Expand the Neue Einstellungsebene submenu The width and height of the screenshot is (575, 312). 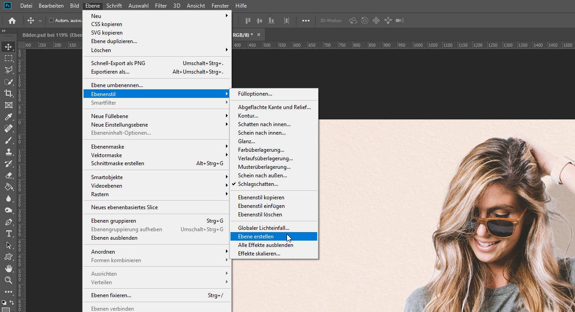[x=157, y=124]
